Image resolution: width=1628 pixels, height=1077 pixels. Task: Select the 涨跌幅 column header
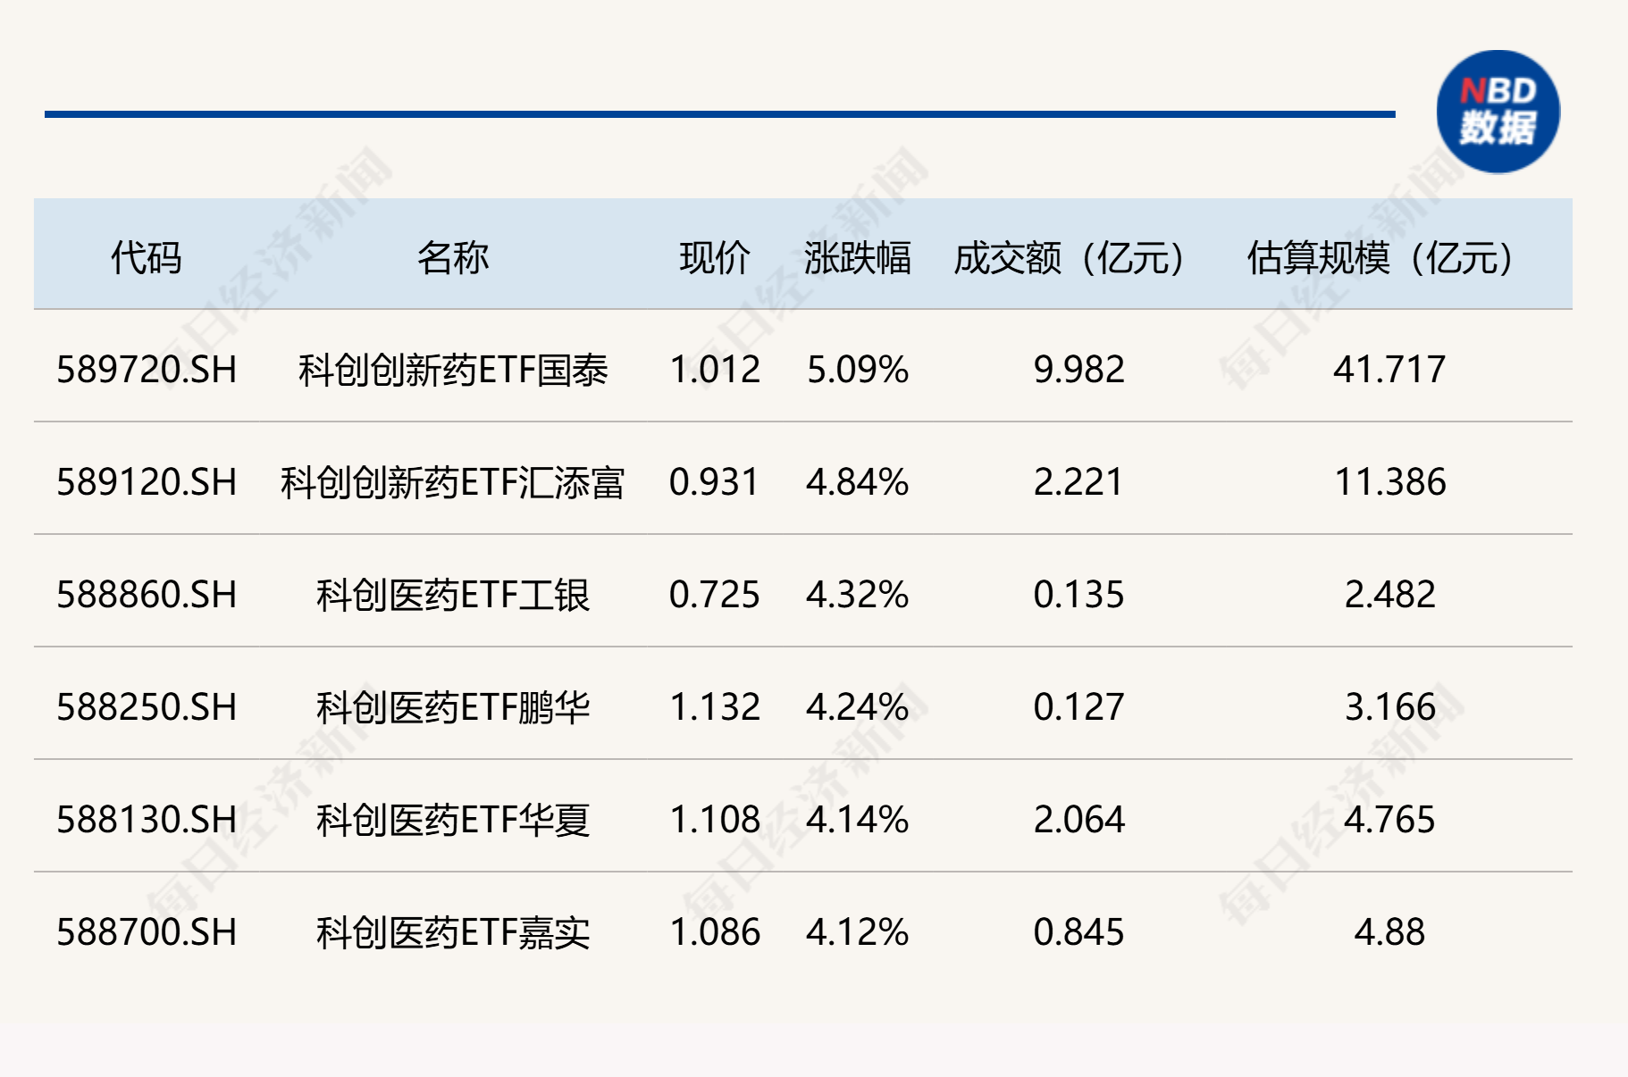click(858, 258)
